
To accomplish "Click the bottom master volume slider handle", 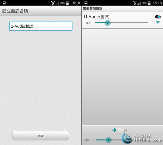I will click(x=109, y=140).
